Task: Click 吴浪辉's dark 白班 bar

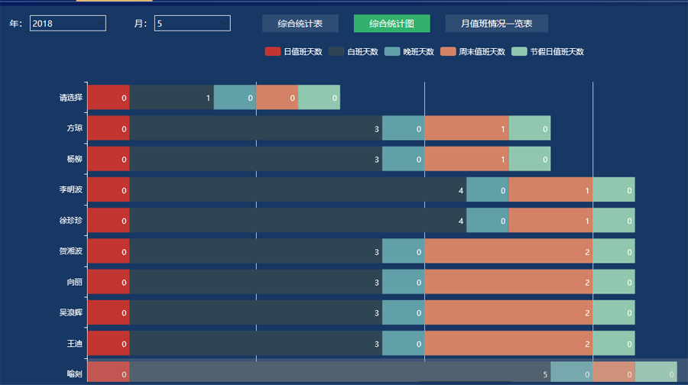Action: pos(255,312)
